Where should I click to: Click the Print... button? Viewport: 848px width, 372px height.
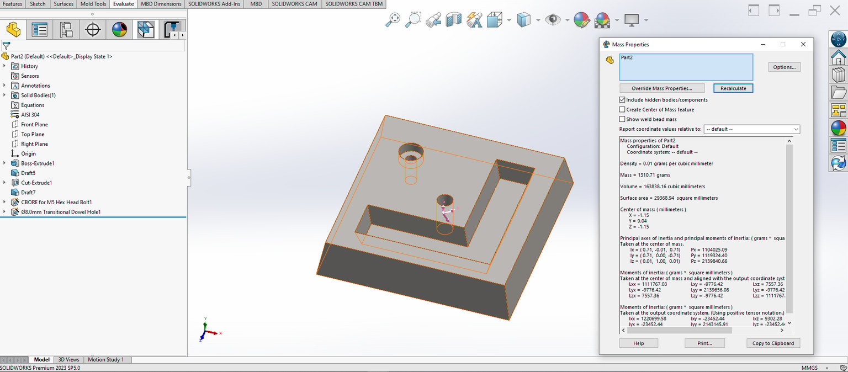click(704, 343)
